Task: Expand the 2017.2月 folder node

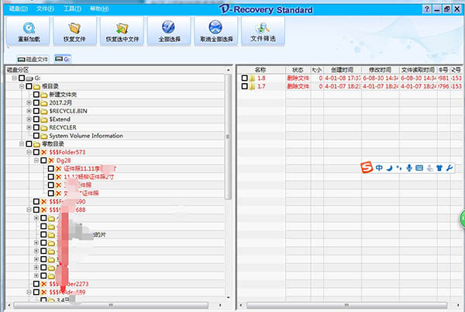Action: [29, 102]
